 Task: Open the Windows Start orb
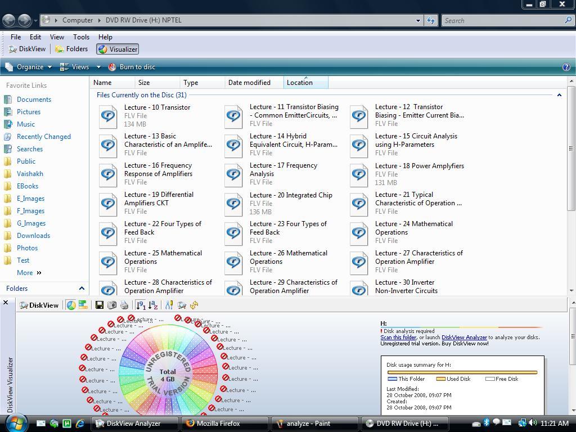tap(16, 423)
